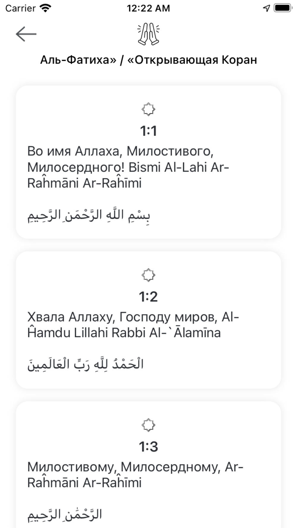Select the verse number 1:2 label
This screenshot has height=528, width=297.
click(x=148, y=297)
